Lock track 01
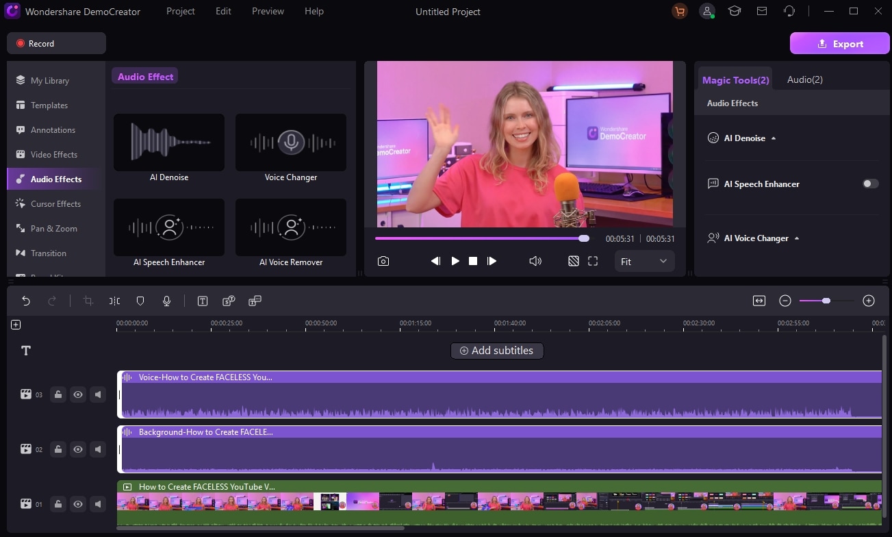This screenshot has width=892, height=537. click(58, 503)
